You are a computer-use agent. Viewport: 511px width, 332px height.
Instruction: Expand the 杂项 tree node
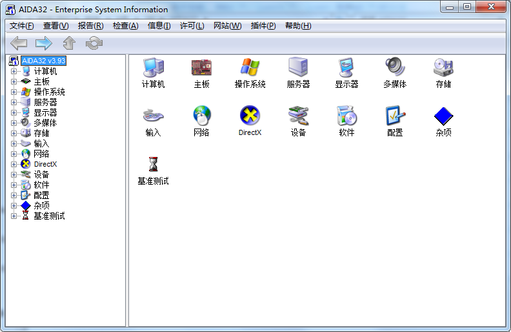pyautogui.click(x=14, y=205)
